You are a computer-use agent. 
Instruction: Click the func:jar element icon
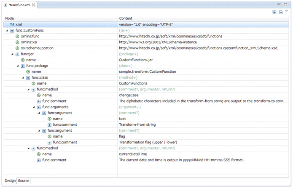point(17,54)
